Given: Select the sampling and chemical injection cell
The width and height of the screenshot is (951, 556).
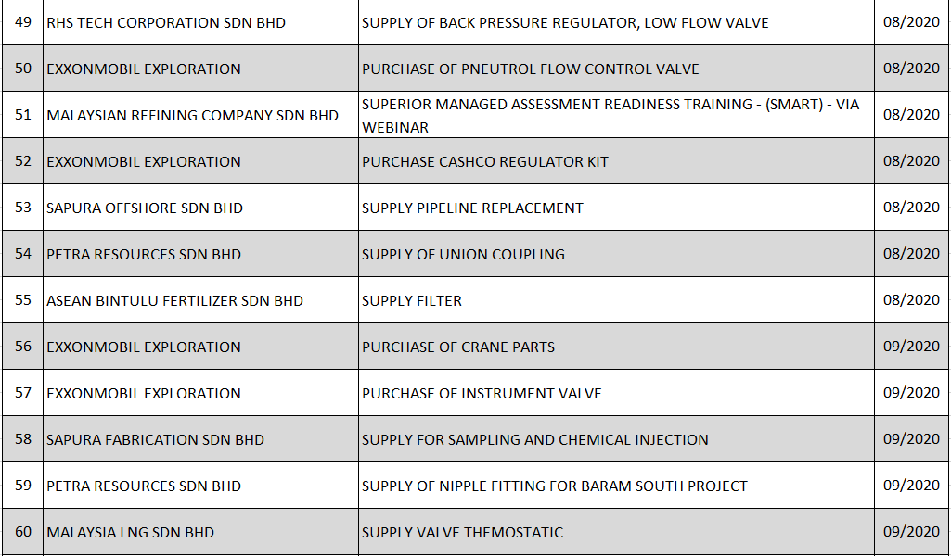Looking at the screenshot, I should [x=535, y=439].
